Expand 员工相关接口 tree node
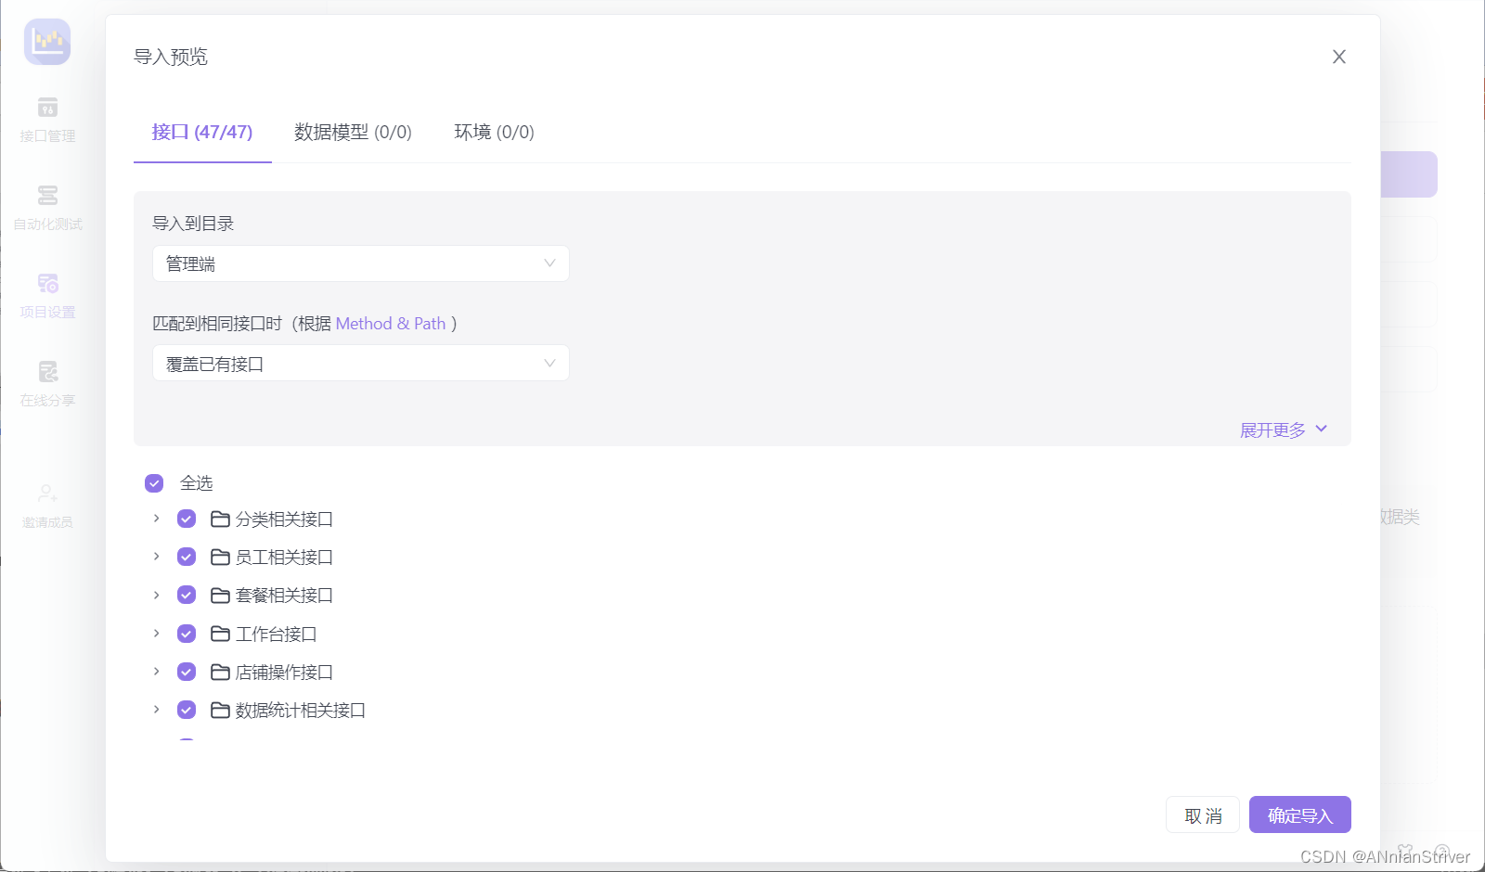1485x872 pixels. pyautogui.click(x=156, y=557)
